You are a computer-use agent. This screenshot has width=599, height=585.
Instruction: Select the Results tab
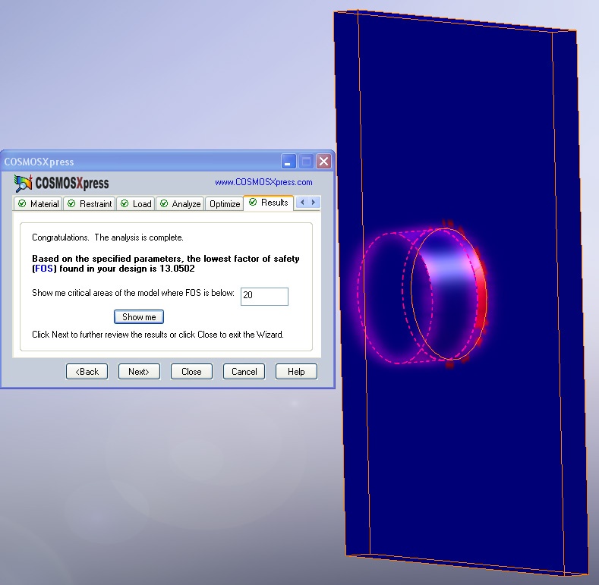pyautogui.click(x=269, y=203)
